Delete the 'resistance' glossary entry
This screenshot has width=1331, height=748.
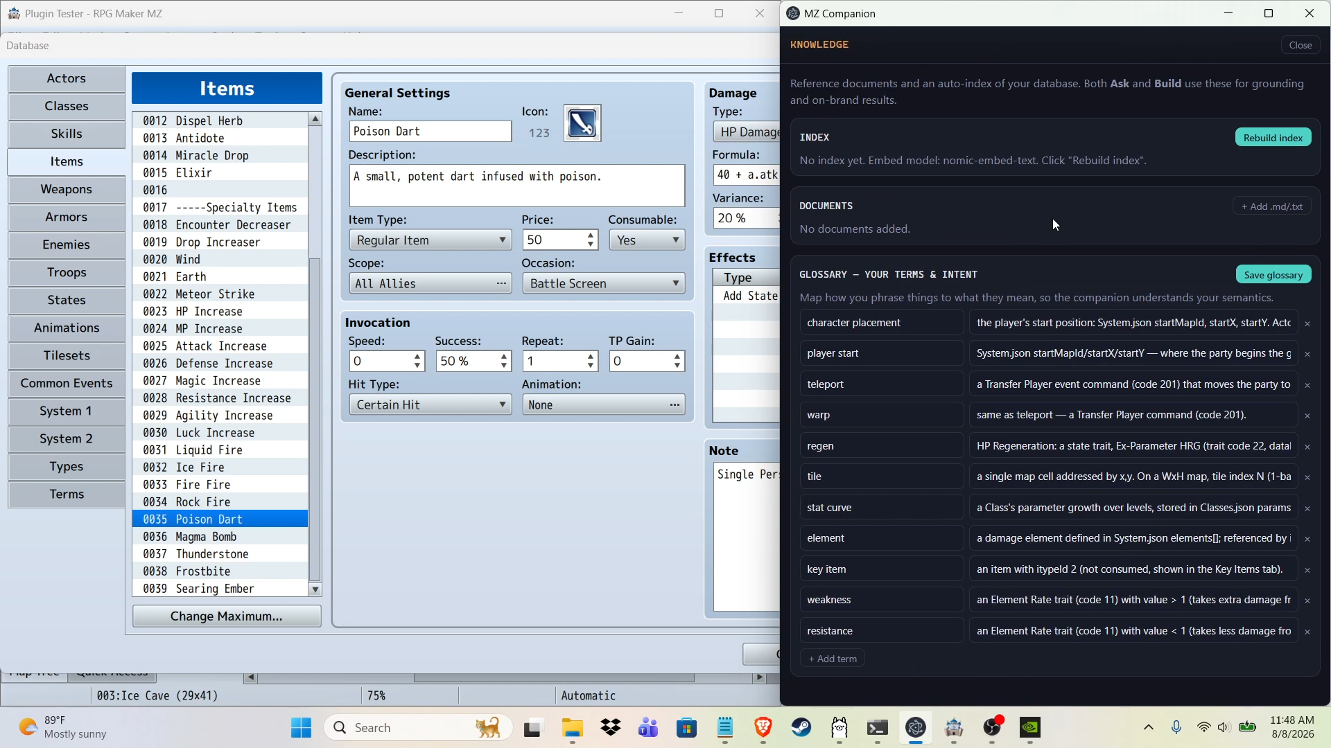click(1307, 632)
